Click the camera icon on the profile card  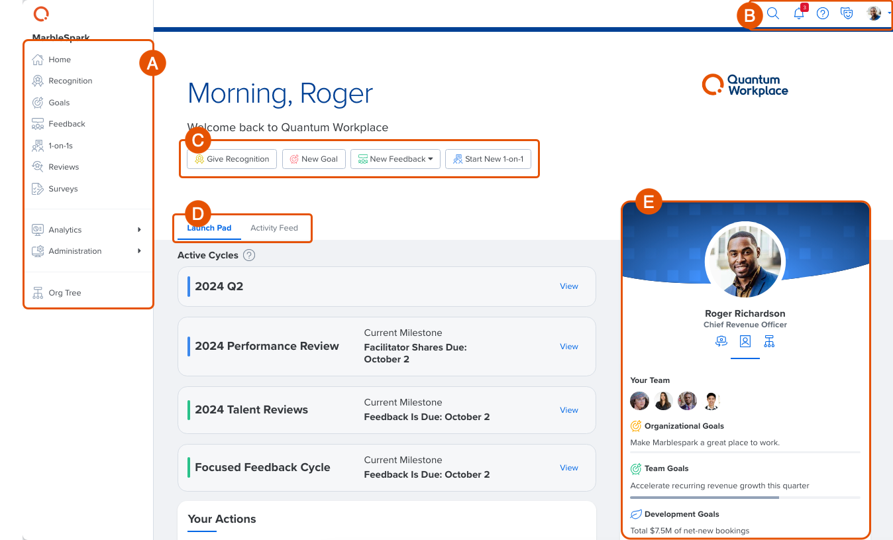click(721, 341)
